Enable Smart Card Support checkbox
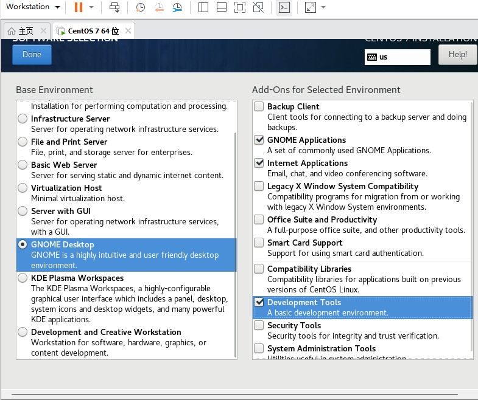Viewport: 478px width, 400px height. click(x=259, y=243)
